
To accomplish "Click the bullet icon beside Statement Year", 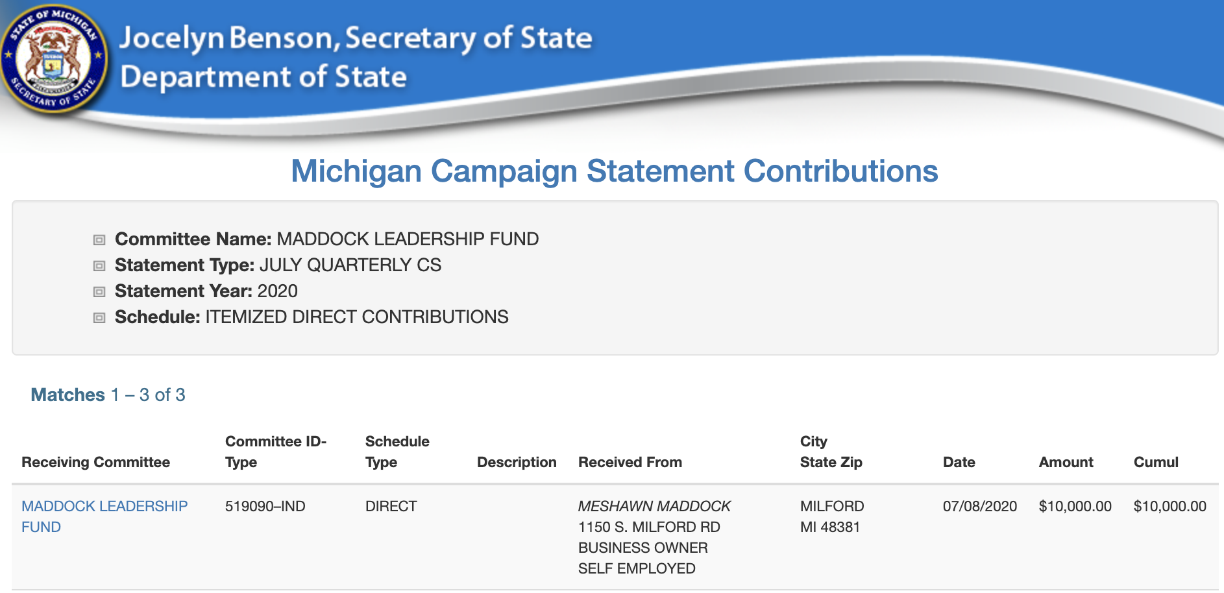I will point(99,292).
